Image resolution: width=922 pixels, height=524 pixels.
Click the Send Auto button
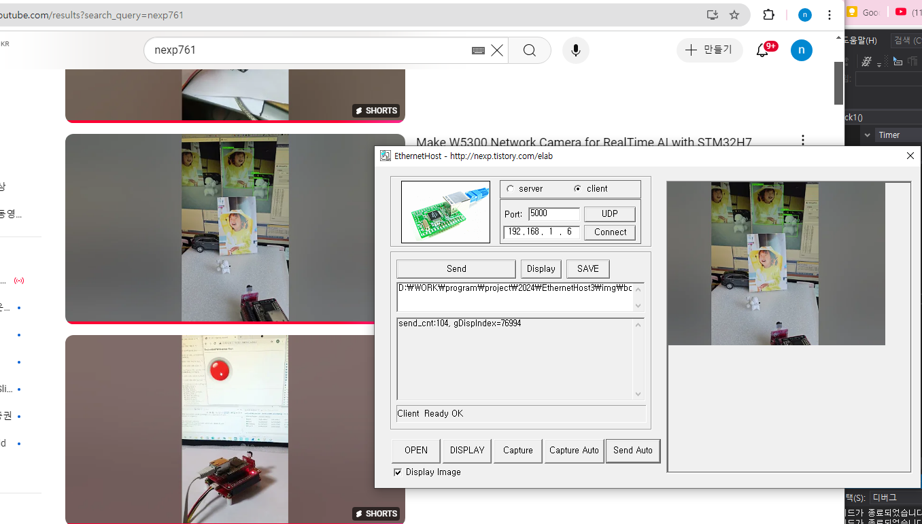633,451
